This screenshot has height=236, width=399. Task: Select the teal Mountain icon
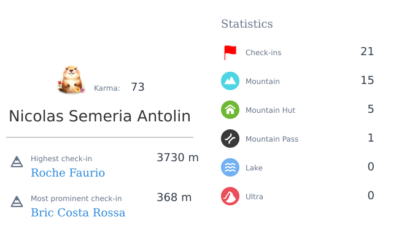(230, 81)
